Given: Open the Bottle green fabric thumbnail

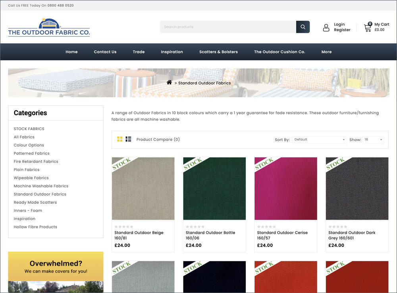Looking at the screenshot, I should pyautogui.click(x=214, y=189).
